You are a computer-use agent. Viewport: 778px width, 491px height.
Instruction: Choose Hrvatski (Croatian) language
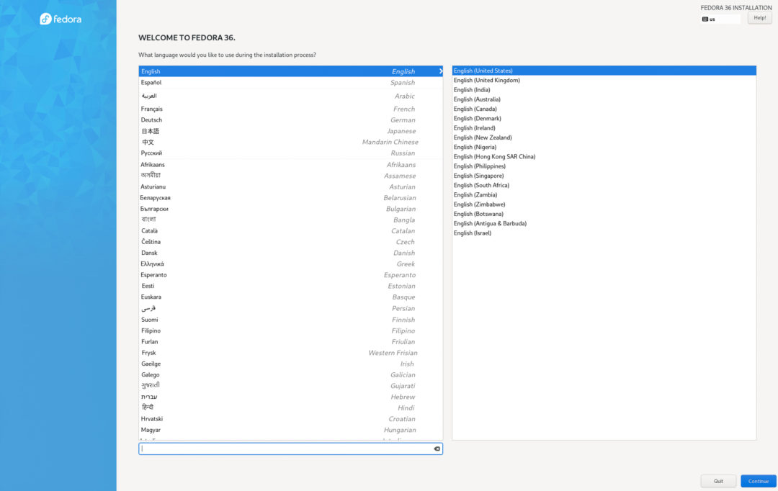pos(291,419)
